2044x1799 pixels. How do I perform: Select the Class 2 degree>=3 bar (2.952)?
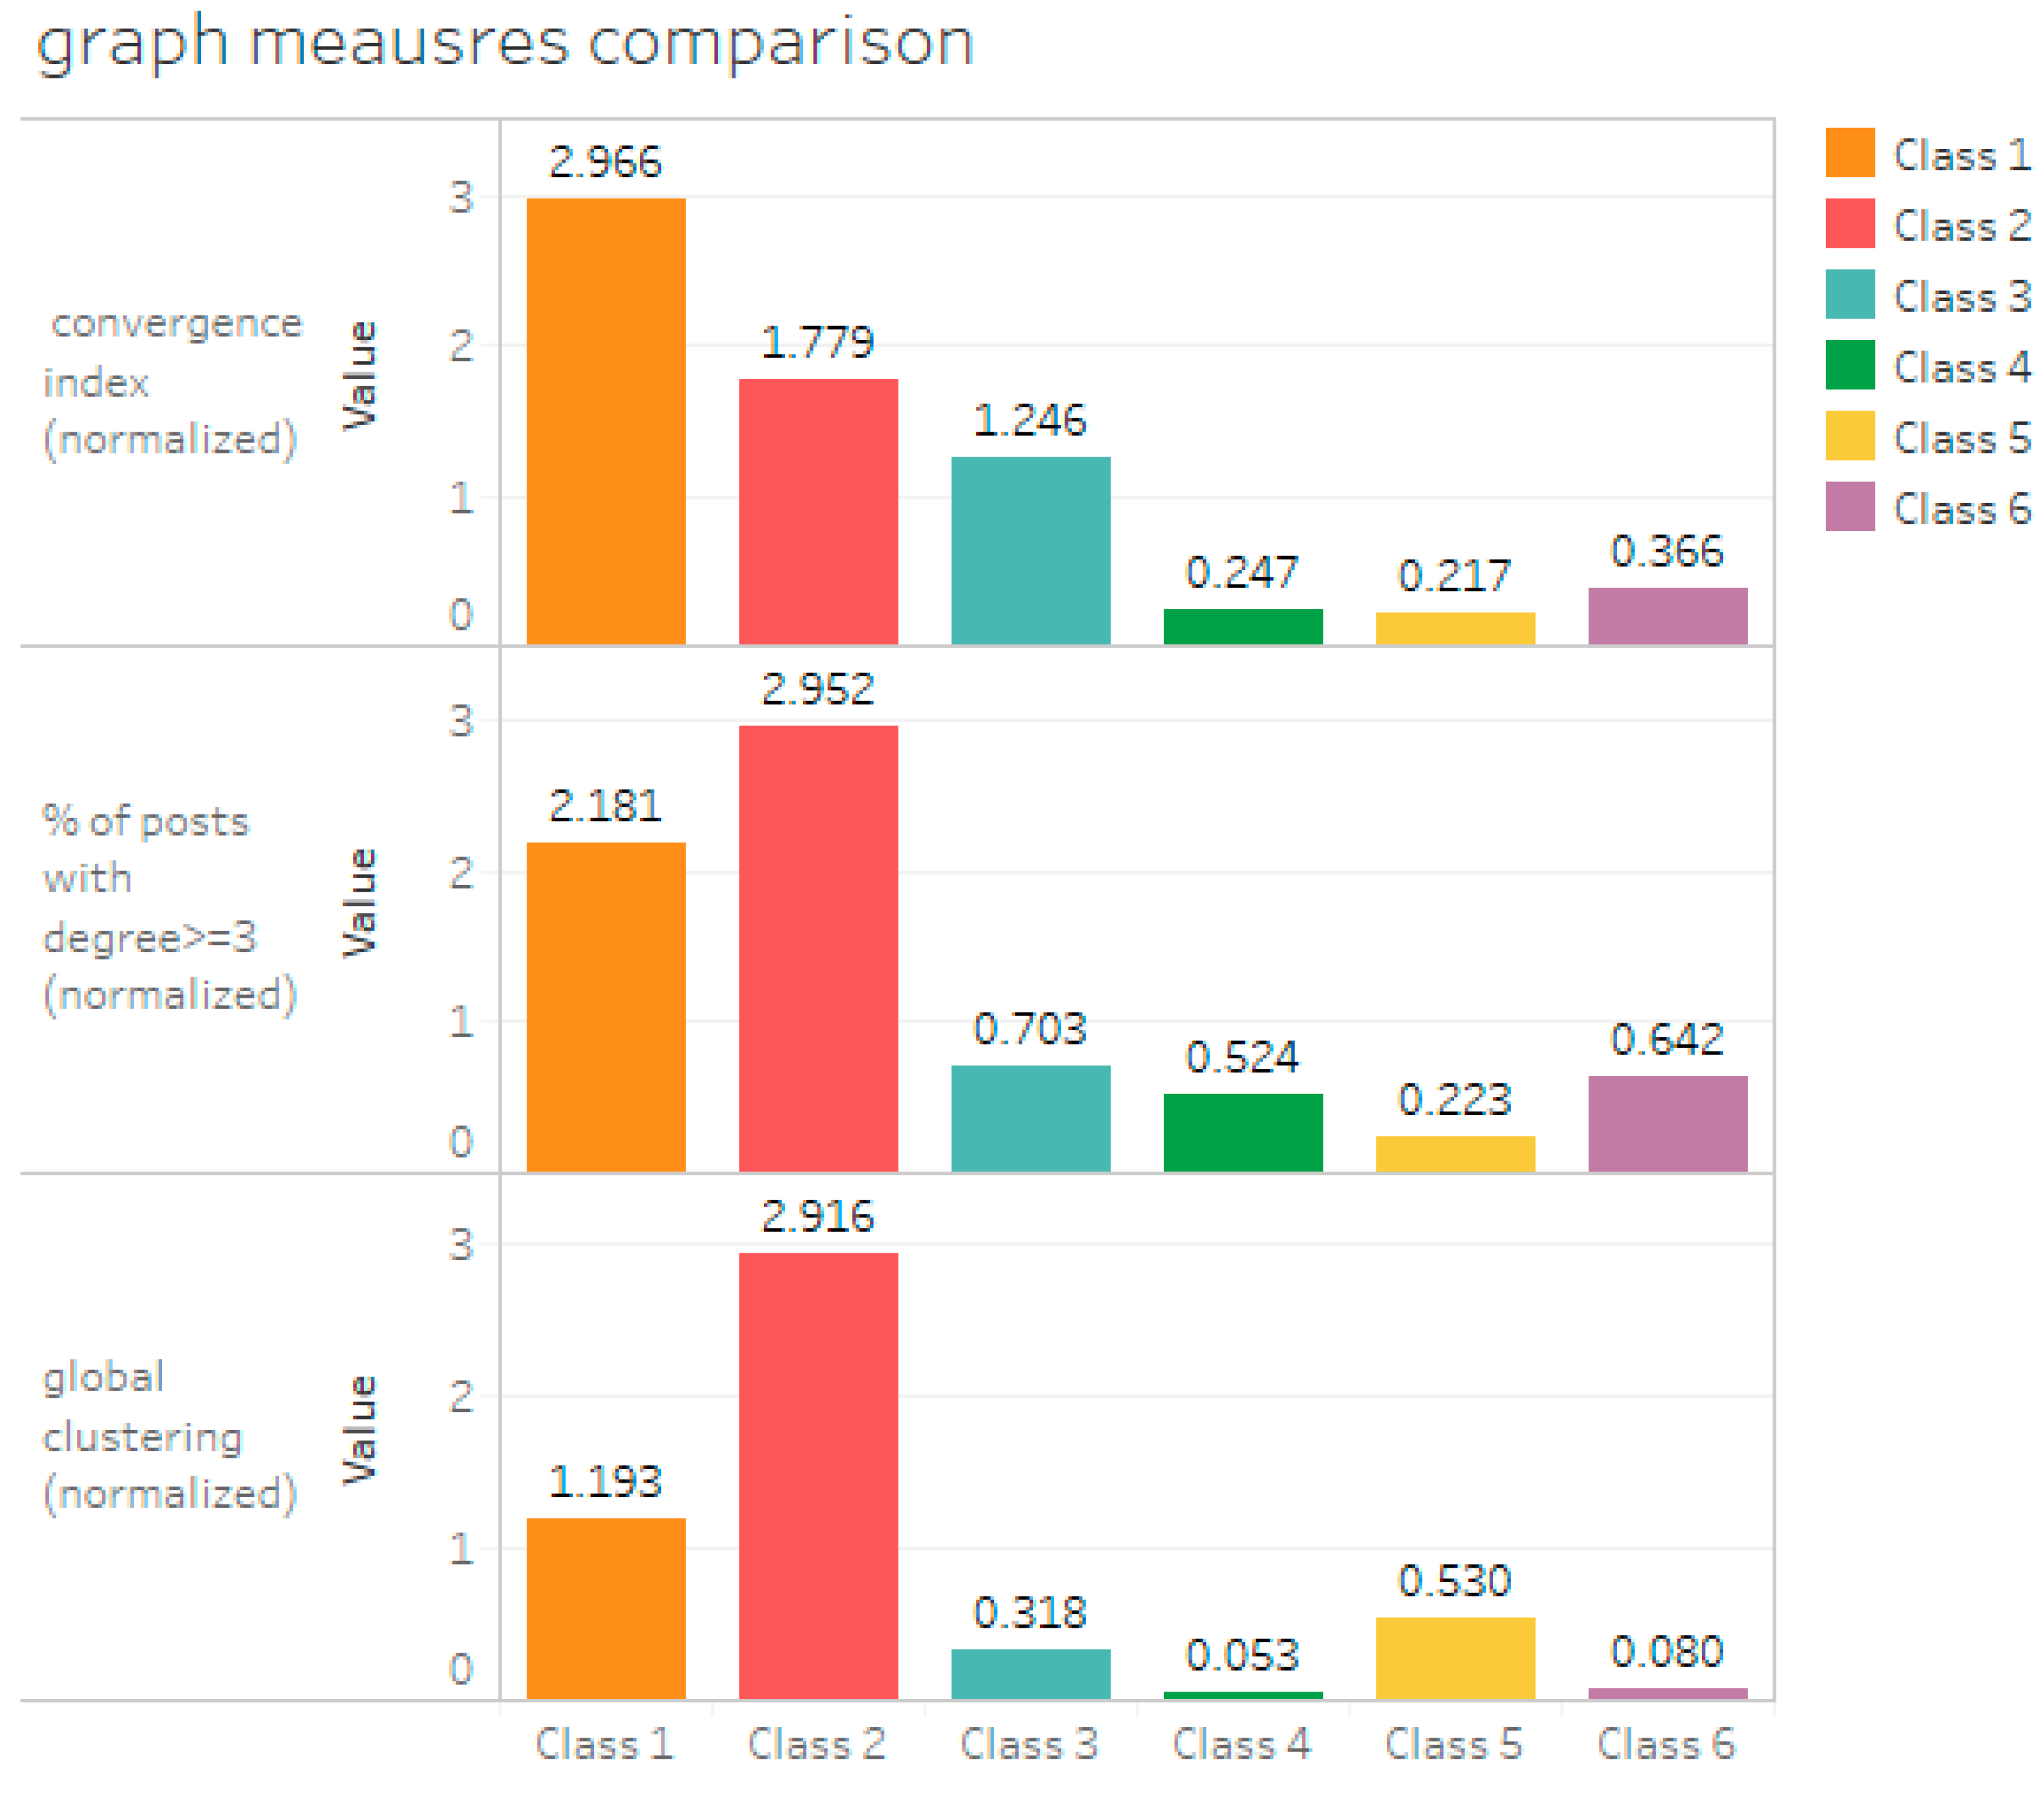[818, 948]
